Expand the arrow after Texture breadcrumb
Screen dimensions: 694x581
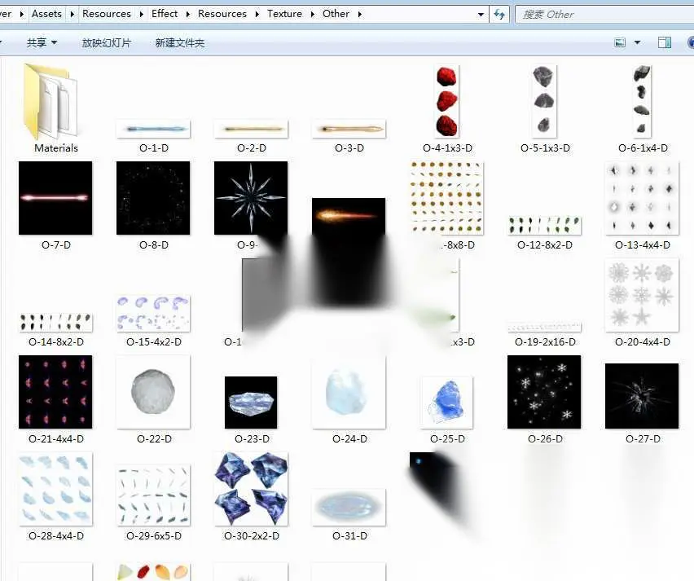[x=312, y=14]
